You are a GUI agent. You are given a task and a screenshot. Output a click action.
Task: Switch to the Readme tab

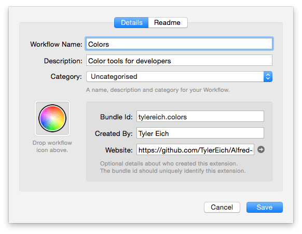[168, 22]
